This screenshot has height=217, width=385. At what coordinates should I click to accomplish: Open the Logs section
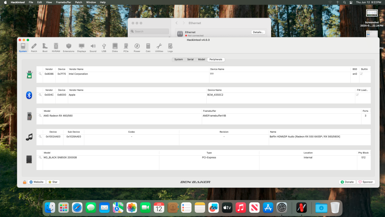[x=170, y=48]
